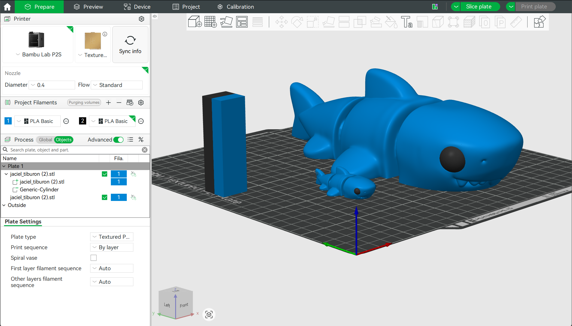Open the Flow Standard dropdown
The image size is (572, 326).
pos(117,85)
